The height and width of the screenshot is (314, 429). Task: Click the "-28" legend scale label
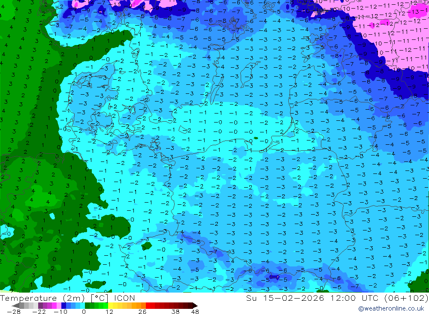point(14,312)
